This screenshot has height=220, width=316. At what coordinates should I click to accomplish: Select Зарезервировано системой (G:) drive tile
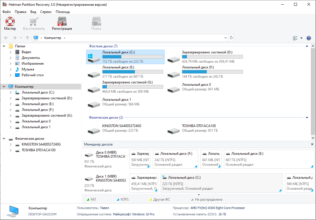click(125, 87)
